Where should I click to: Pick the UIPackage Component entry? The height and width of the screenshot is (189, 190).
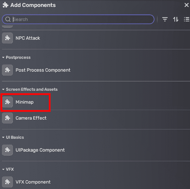click(x=40, y=150)
